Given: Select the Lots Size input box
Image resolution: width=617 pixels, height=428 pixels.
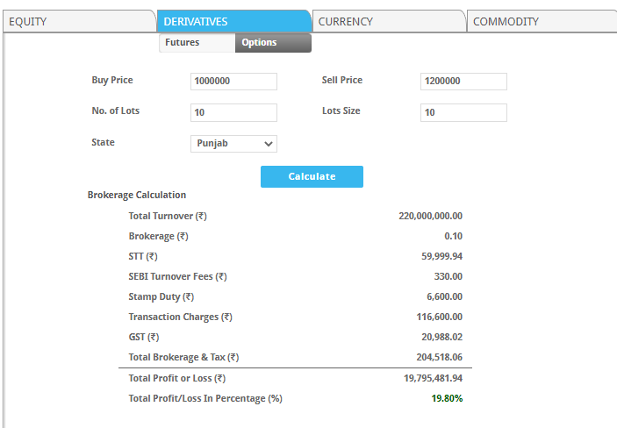Looking at the screenshot, I should tap(463, 112).
